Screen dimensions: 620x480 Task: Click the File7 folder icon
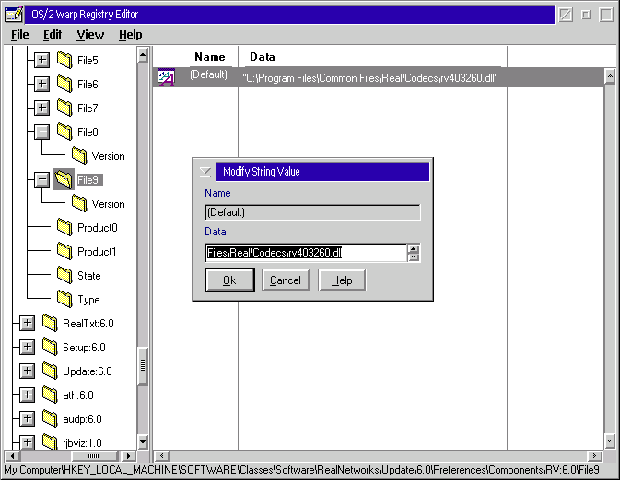[64, 109]
